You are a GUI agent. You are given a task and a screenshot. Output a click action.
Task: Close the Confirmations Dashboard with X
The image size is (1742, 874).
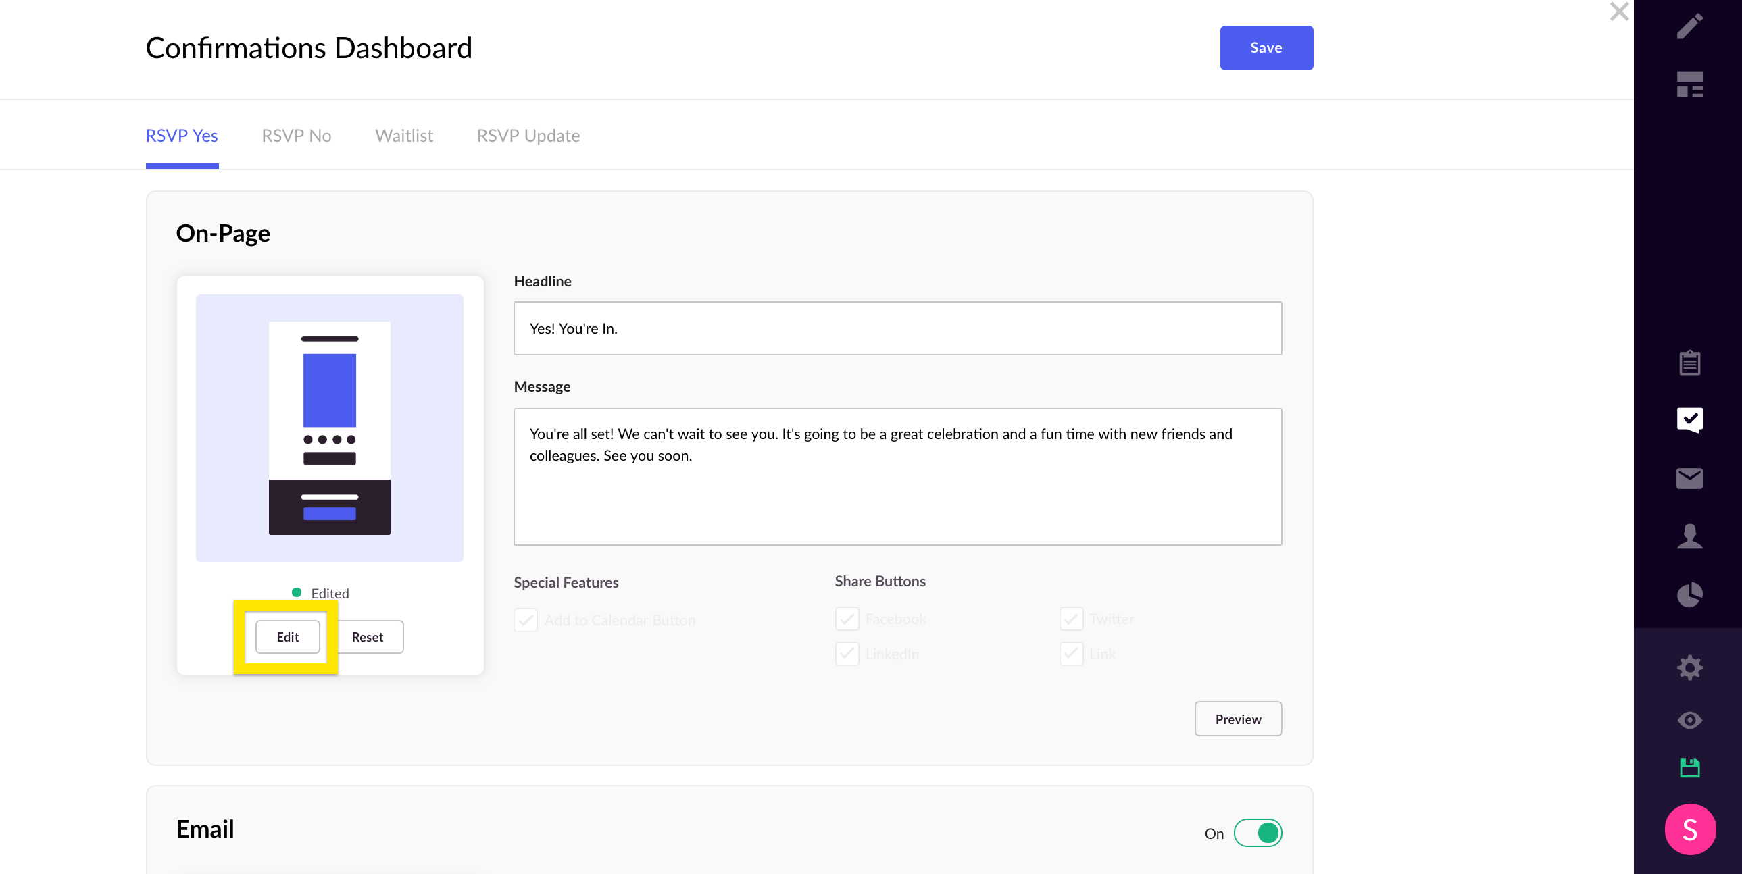pyautogui.click(x=1619, y=11)
